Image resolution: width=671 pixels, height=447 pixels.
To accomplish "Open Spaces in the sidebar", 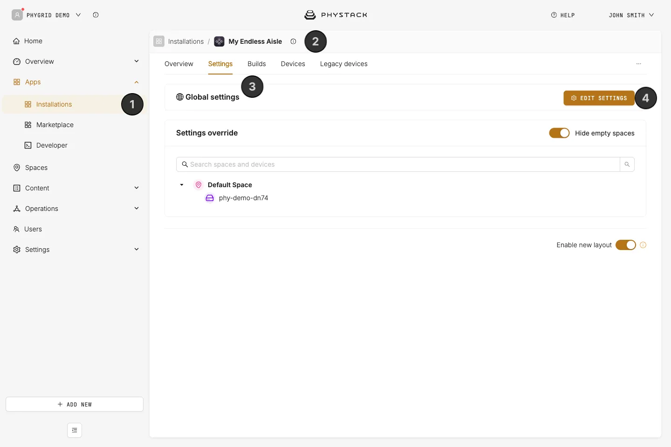I will [x=75, y=168].
